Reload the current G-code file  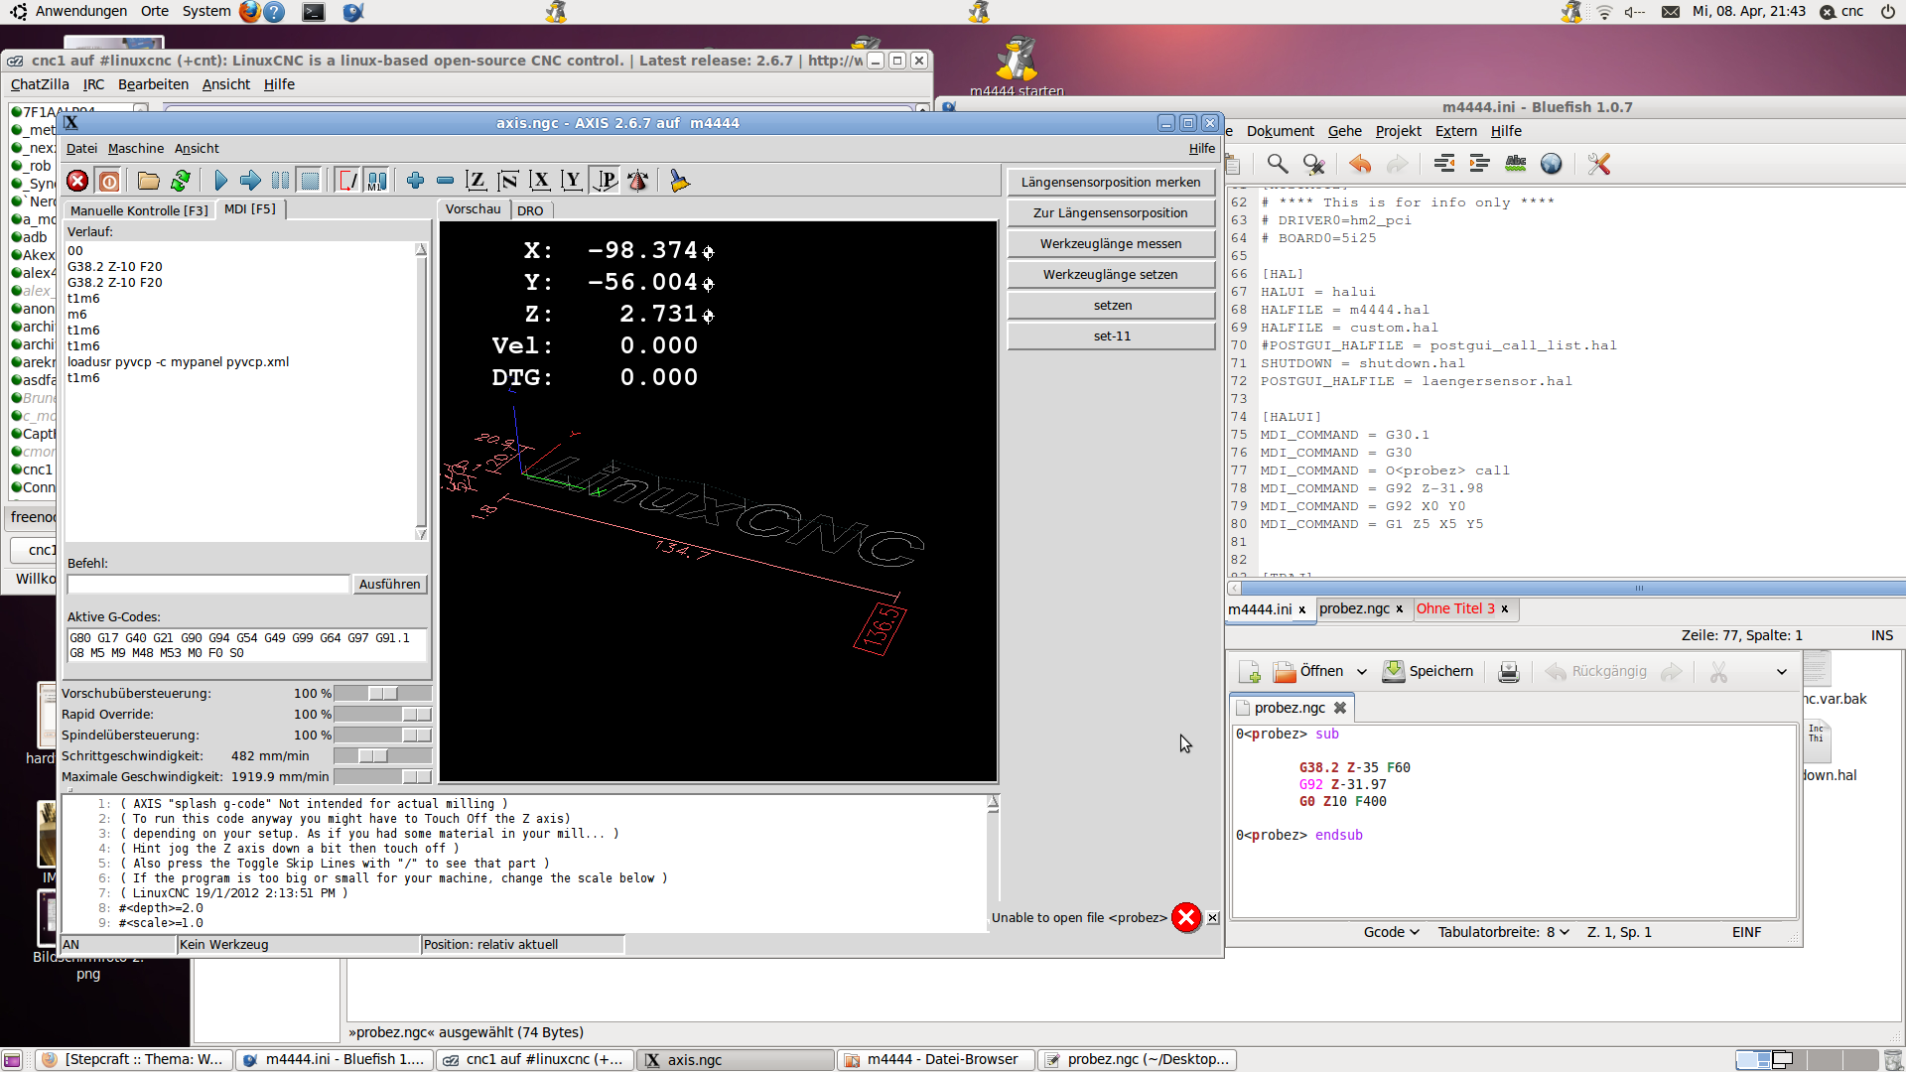pos(181,181)
